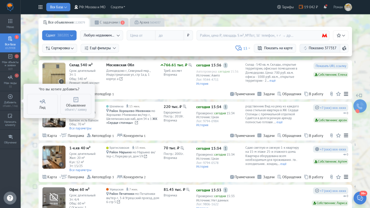Screen dimensions: 370x208
Task: Open the notifications bell icon
Action: 325,7
